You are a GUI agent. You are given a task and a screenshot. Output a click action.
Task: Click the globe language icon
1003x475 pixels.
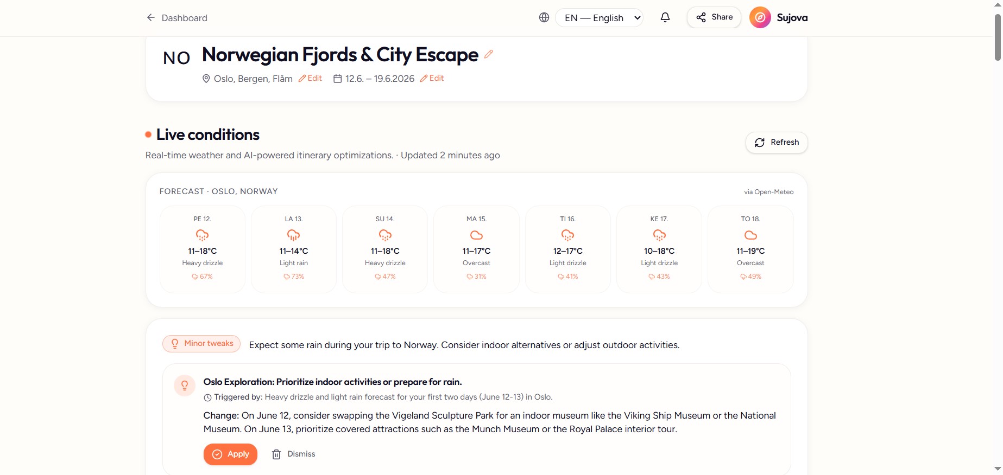(544, 17)
